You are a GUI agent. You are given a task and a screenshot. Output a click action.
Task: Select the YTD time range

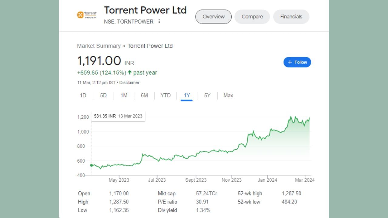[166, 95]
